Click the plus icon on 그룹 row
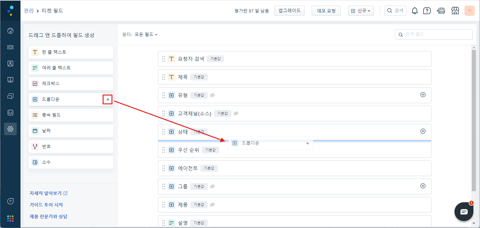Screen dimensions: 480x228 pos(423,186)
